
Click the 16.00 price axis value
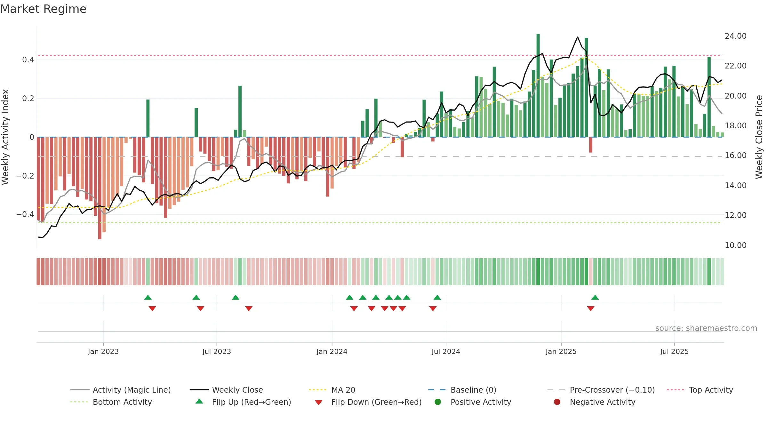[736, 155]
